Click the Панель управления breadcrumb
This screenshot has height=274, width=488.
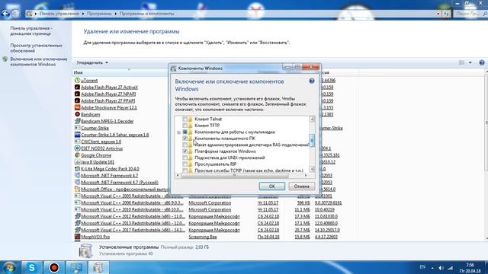[59, 14]
